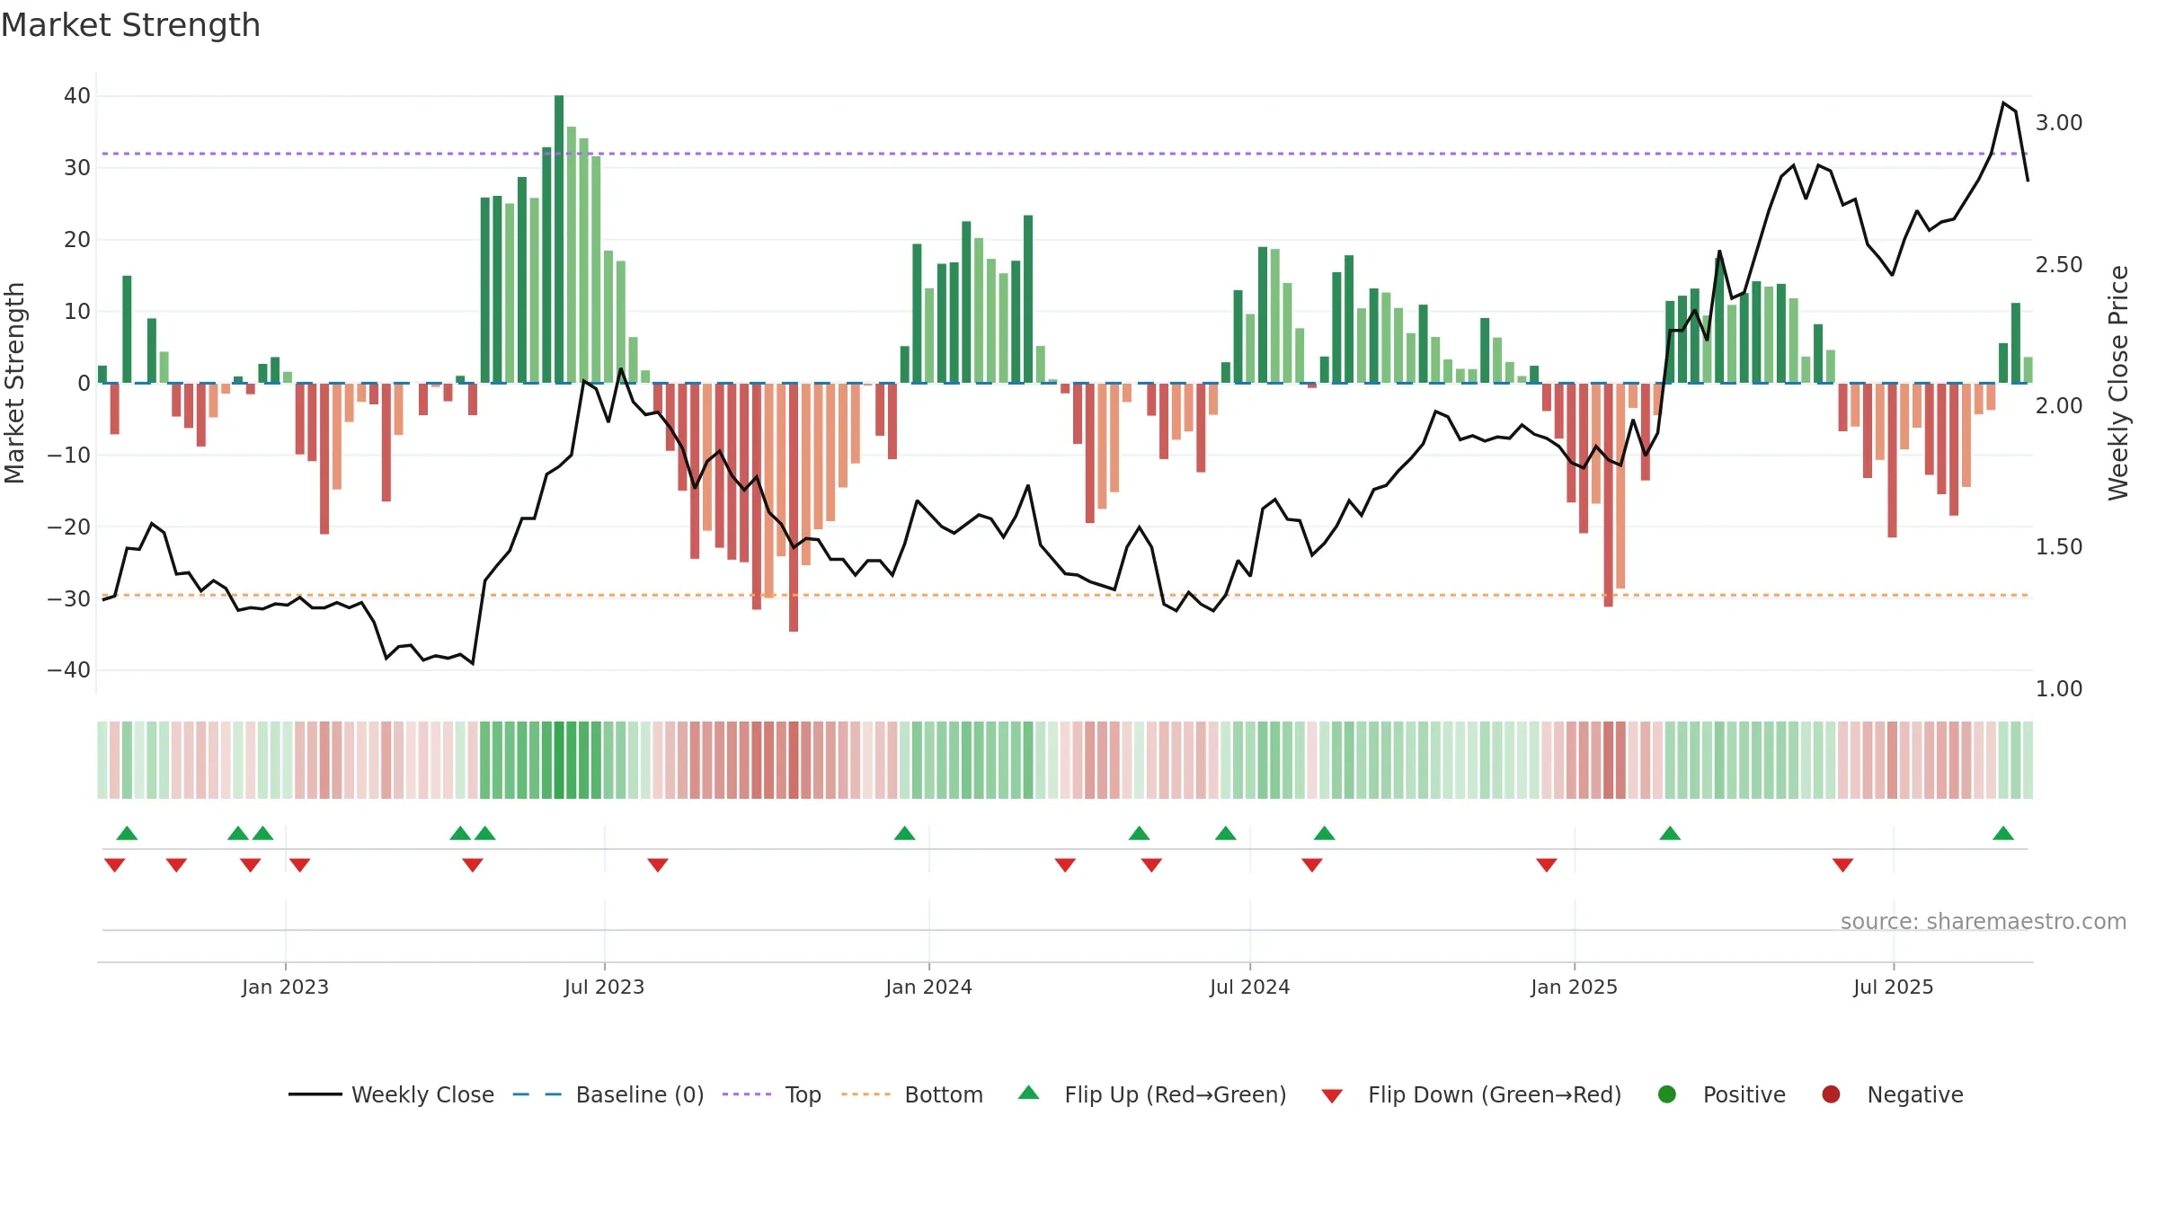2157x1213 pixels.
Task: Click the Jan 2025 axis label
Action: (1574, 987)
